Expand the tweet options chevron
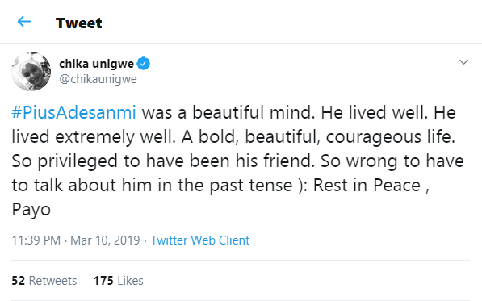482x301 pixels. (x=463, y=62)
